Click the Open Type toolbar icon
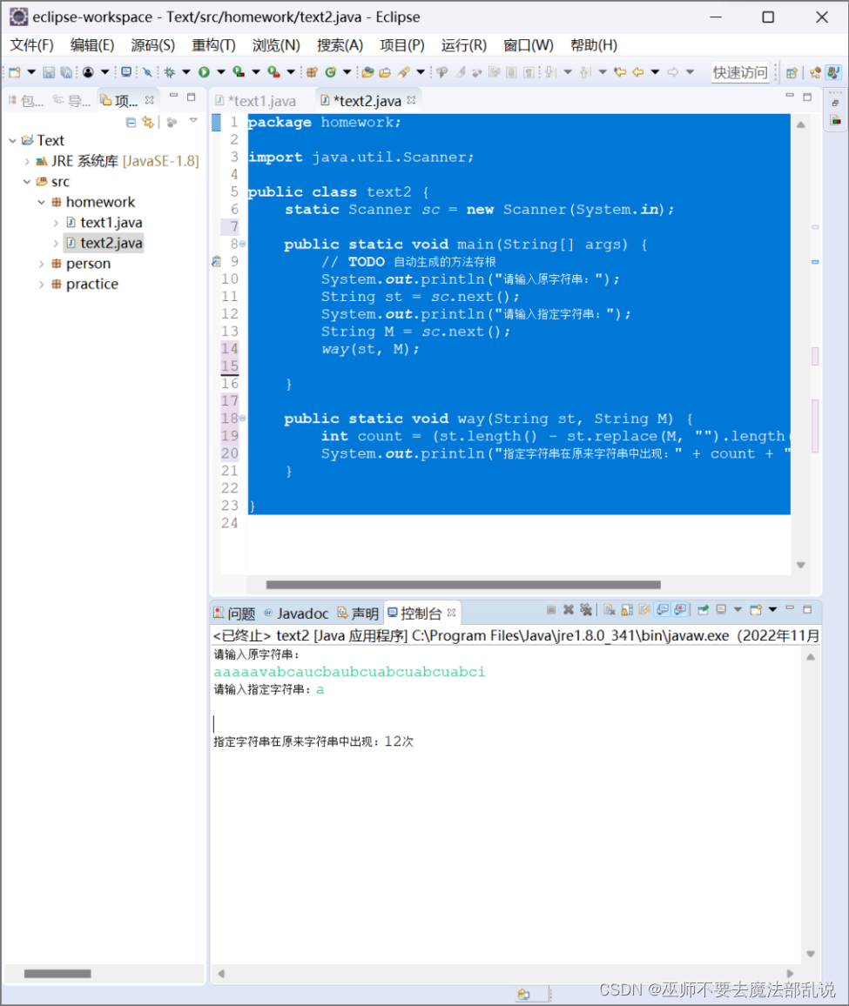The image size is (849, 1006). (368, 72)
